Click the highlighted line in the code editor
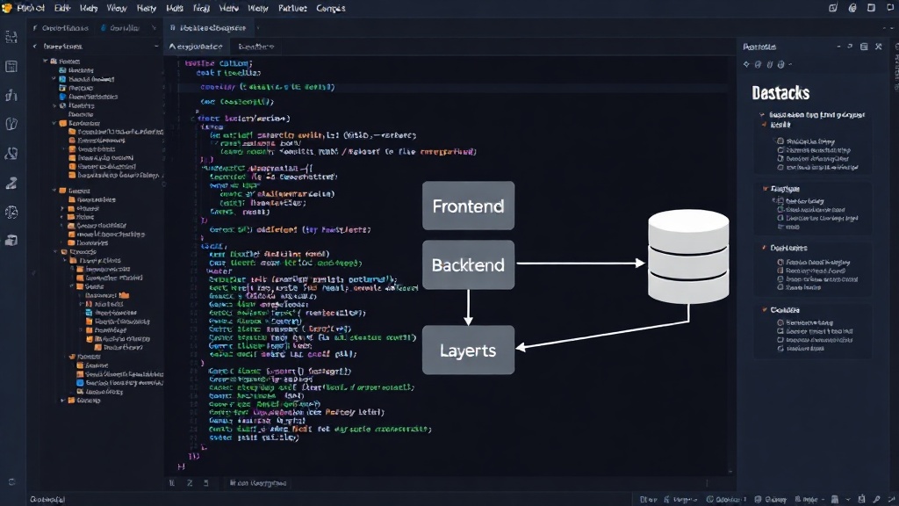Screen dimensions: 899x506 pos(453,87)
